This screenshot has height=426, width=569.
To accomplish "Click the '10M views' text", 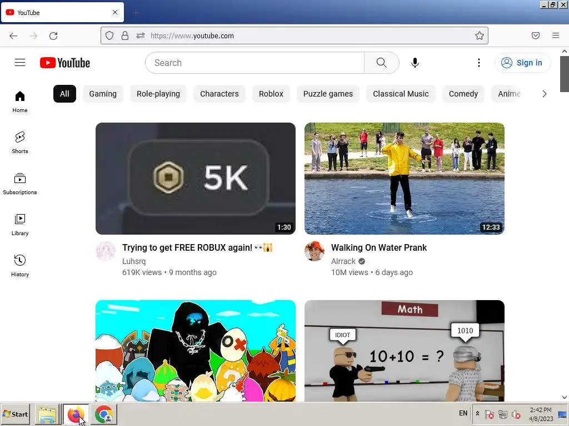I will (350, 272).
